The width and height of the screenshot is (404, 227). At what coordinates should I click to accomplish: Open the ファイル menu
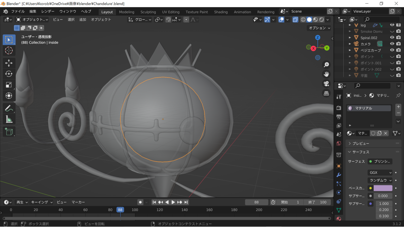coord(18,11)
